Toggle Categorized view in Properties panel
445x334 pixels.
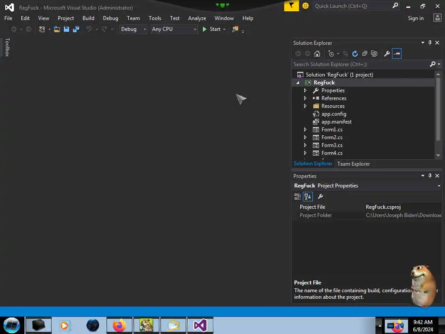pos(297,197)
